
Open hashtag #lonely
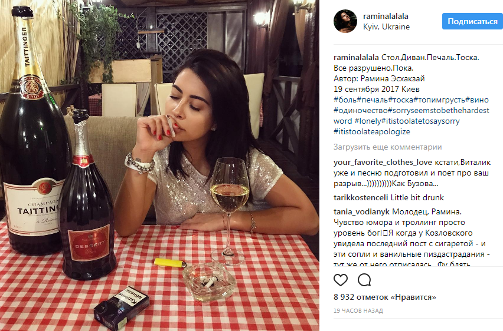point(368,121)
